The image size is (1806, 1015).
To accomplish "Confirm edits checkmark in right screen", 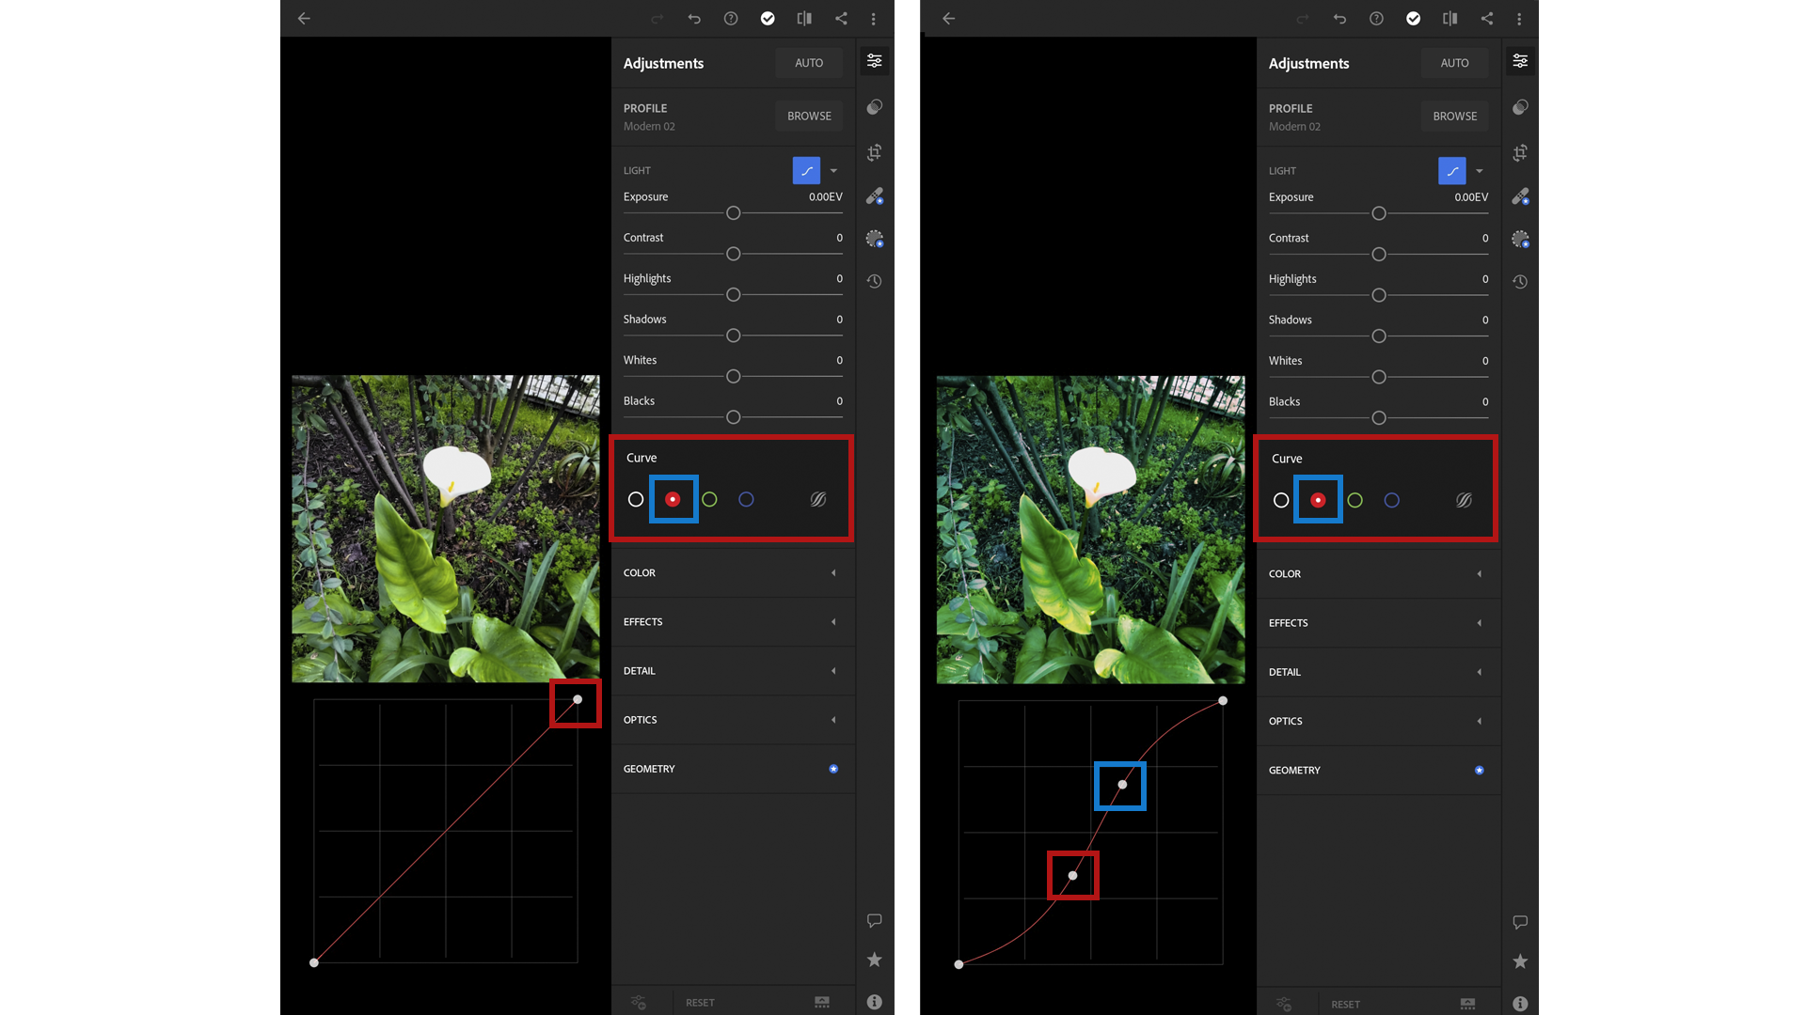I will click(1413, 19).
